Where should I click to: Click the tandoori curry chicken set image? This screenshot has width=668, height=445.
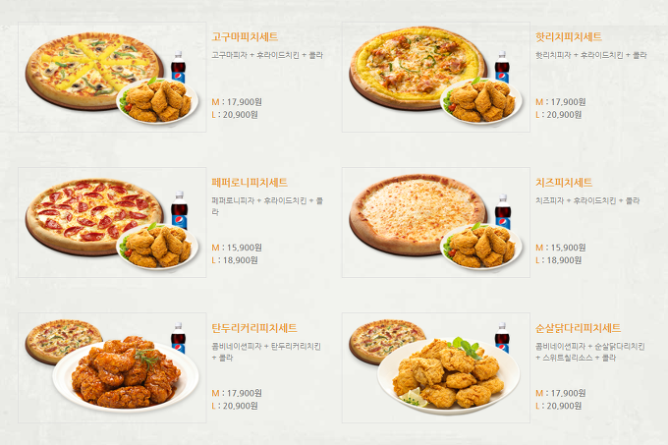(112, 368)
